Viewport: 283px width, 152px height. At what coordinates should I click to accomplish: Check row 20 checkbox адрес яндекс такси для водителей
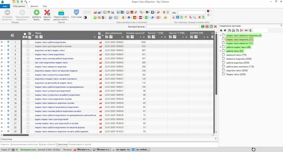pos(28,119)
